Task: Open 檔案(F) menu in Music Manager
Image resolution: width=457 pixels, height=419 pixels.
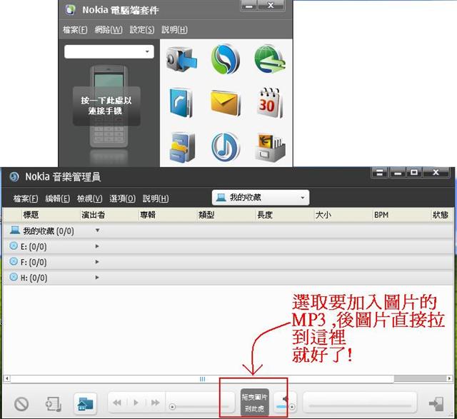Action: 26,198
